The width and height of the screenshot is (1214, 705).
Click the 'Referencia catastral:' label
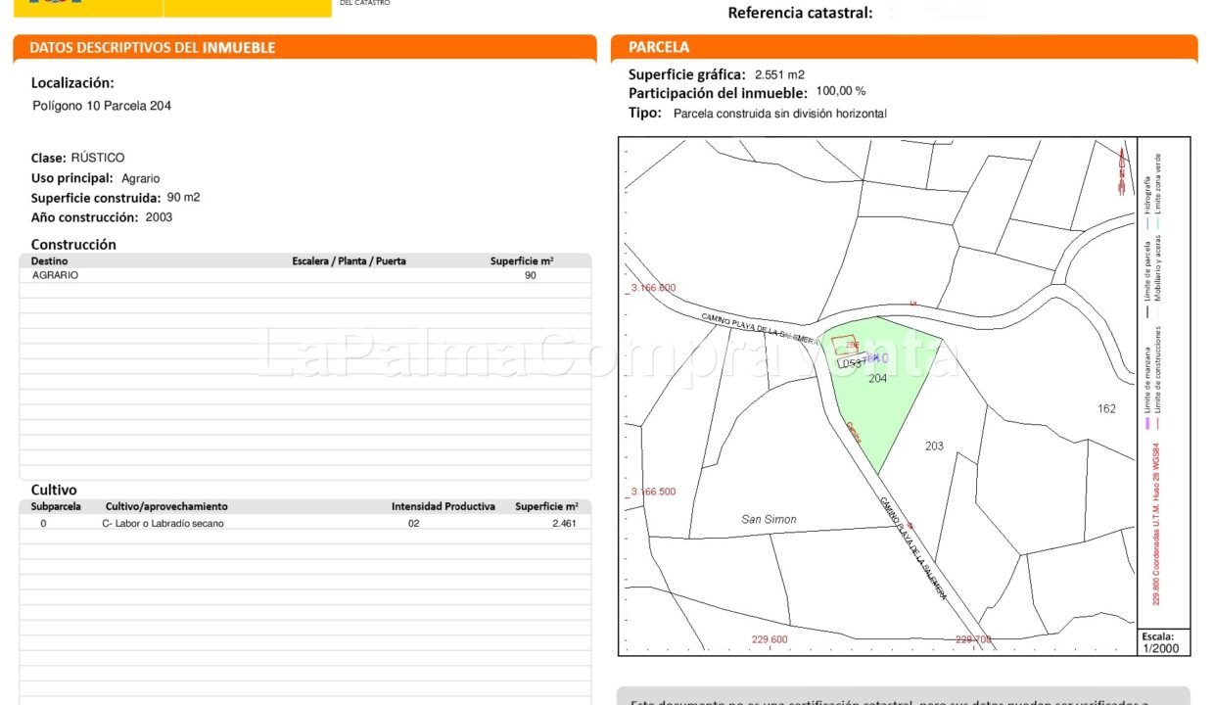[800, 13]
